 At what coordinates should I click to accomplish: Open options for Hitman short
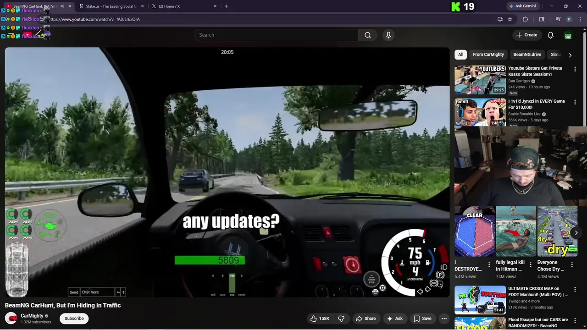pos(531,265)
